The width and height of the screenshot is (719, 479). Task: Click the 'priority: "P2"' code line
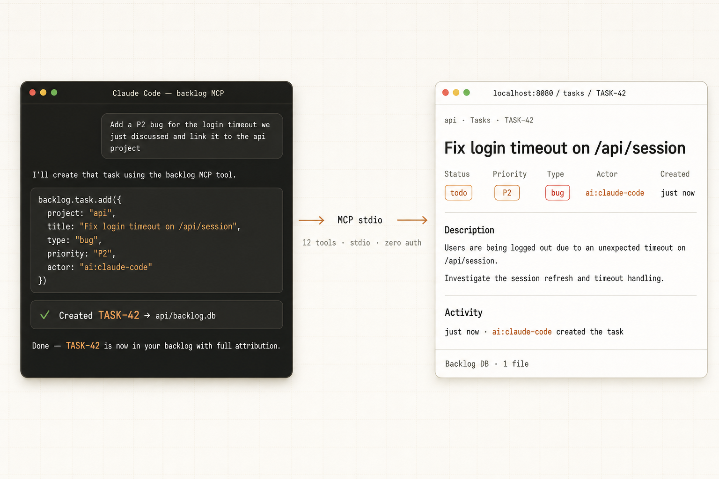point(81,254)
